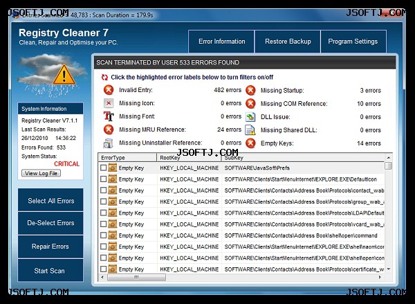Click the Select All Errors button
Viewport: 415px width, 304px height.
(50, 201)
